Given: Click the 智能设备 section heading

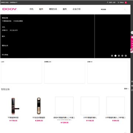Looking at the screenshot, I should coord(6,89).
